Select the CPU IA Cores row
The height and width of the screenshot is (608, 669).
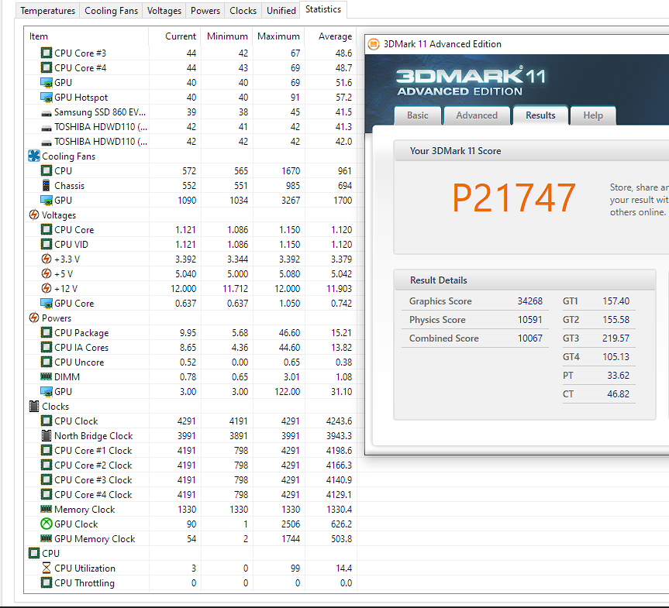click(x=190, y=348)
